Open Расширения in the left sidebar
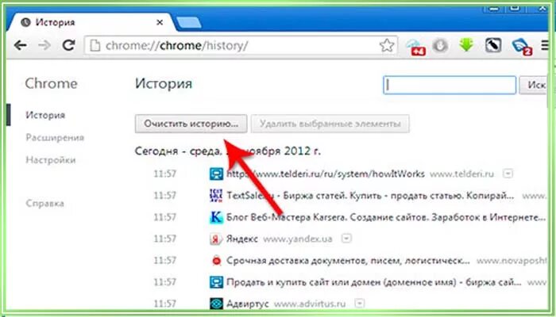This screenshot has width=556, height=317. point(55,138)
